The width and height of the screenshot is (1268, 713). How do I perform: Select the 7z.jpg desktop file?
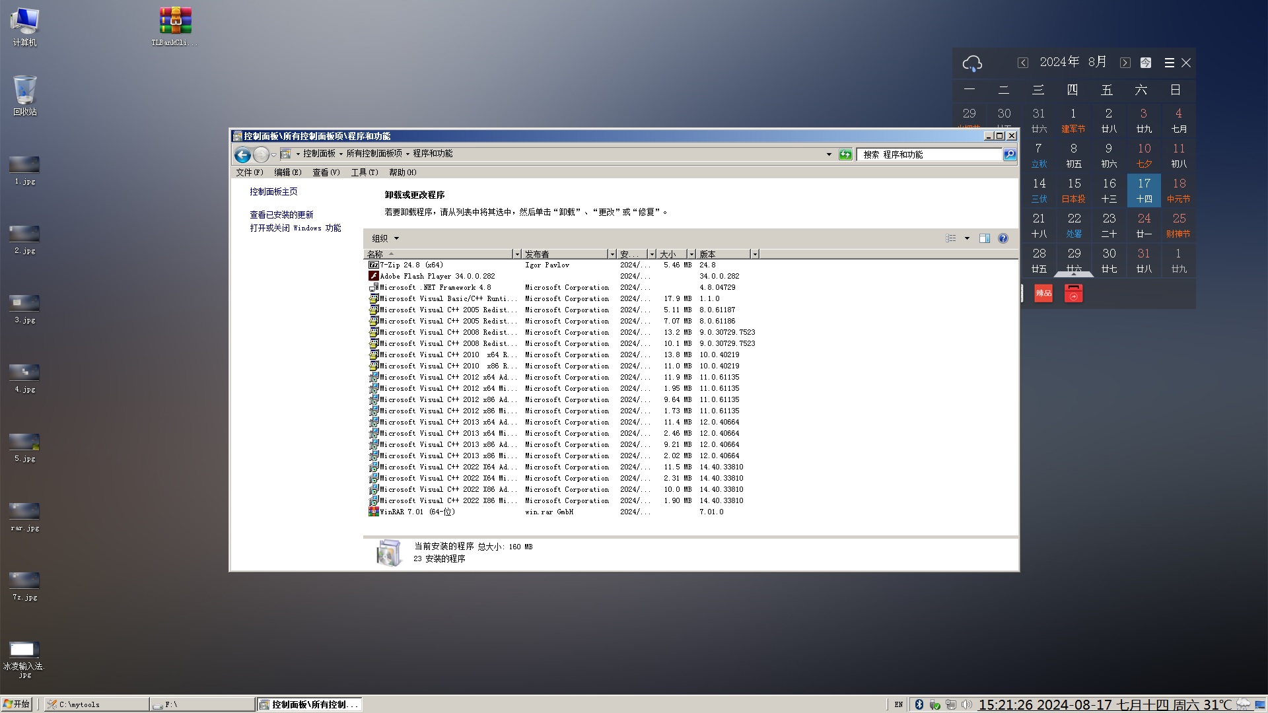(x=24, y=586)
